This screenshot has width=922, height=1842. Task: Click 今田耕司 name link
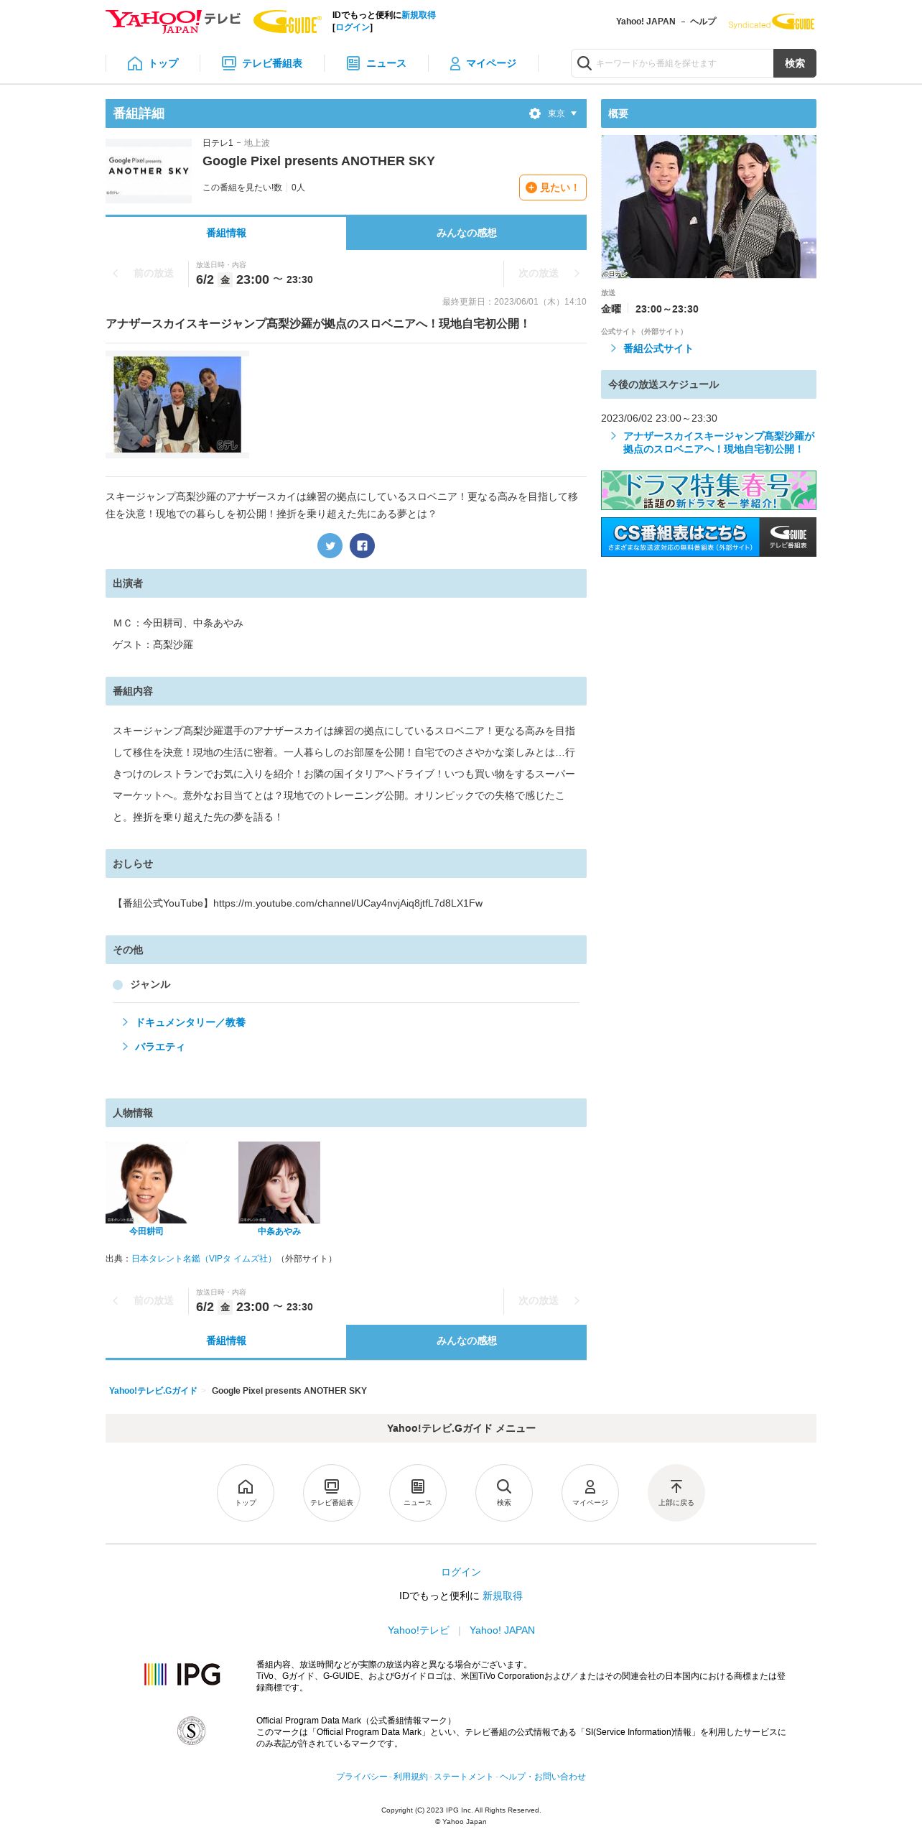tap(146, 1231)
